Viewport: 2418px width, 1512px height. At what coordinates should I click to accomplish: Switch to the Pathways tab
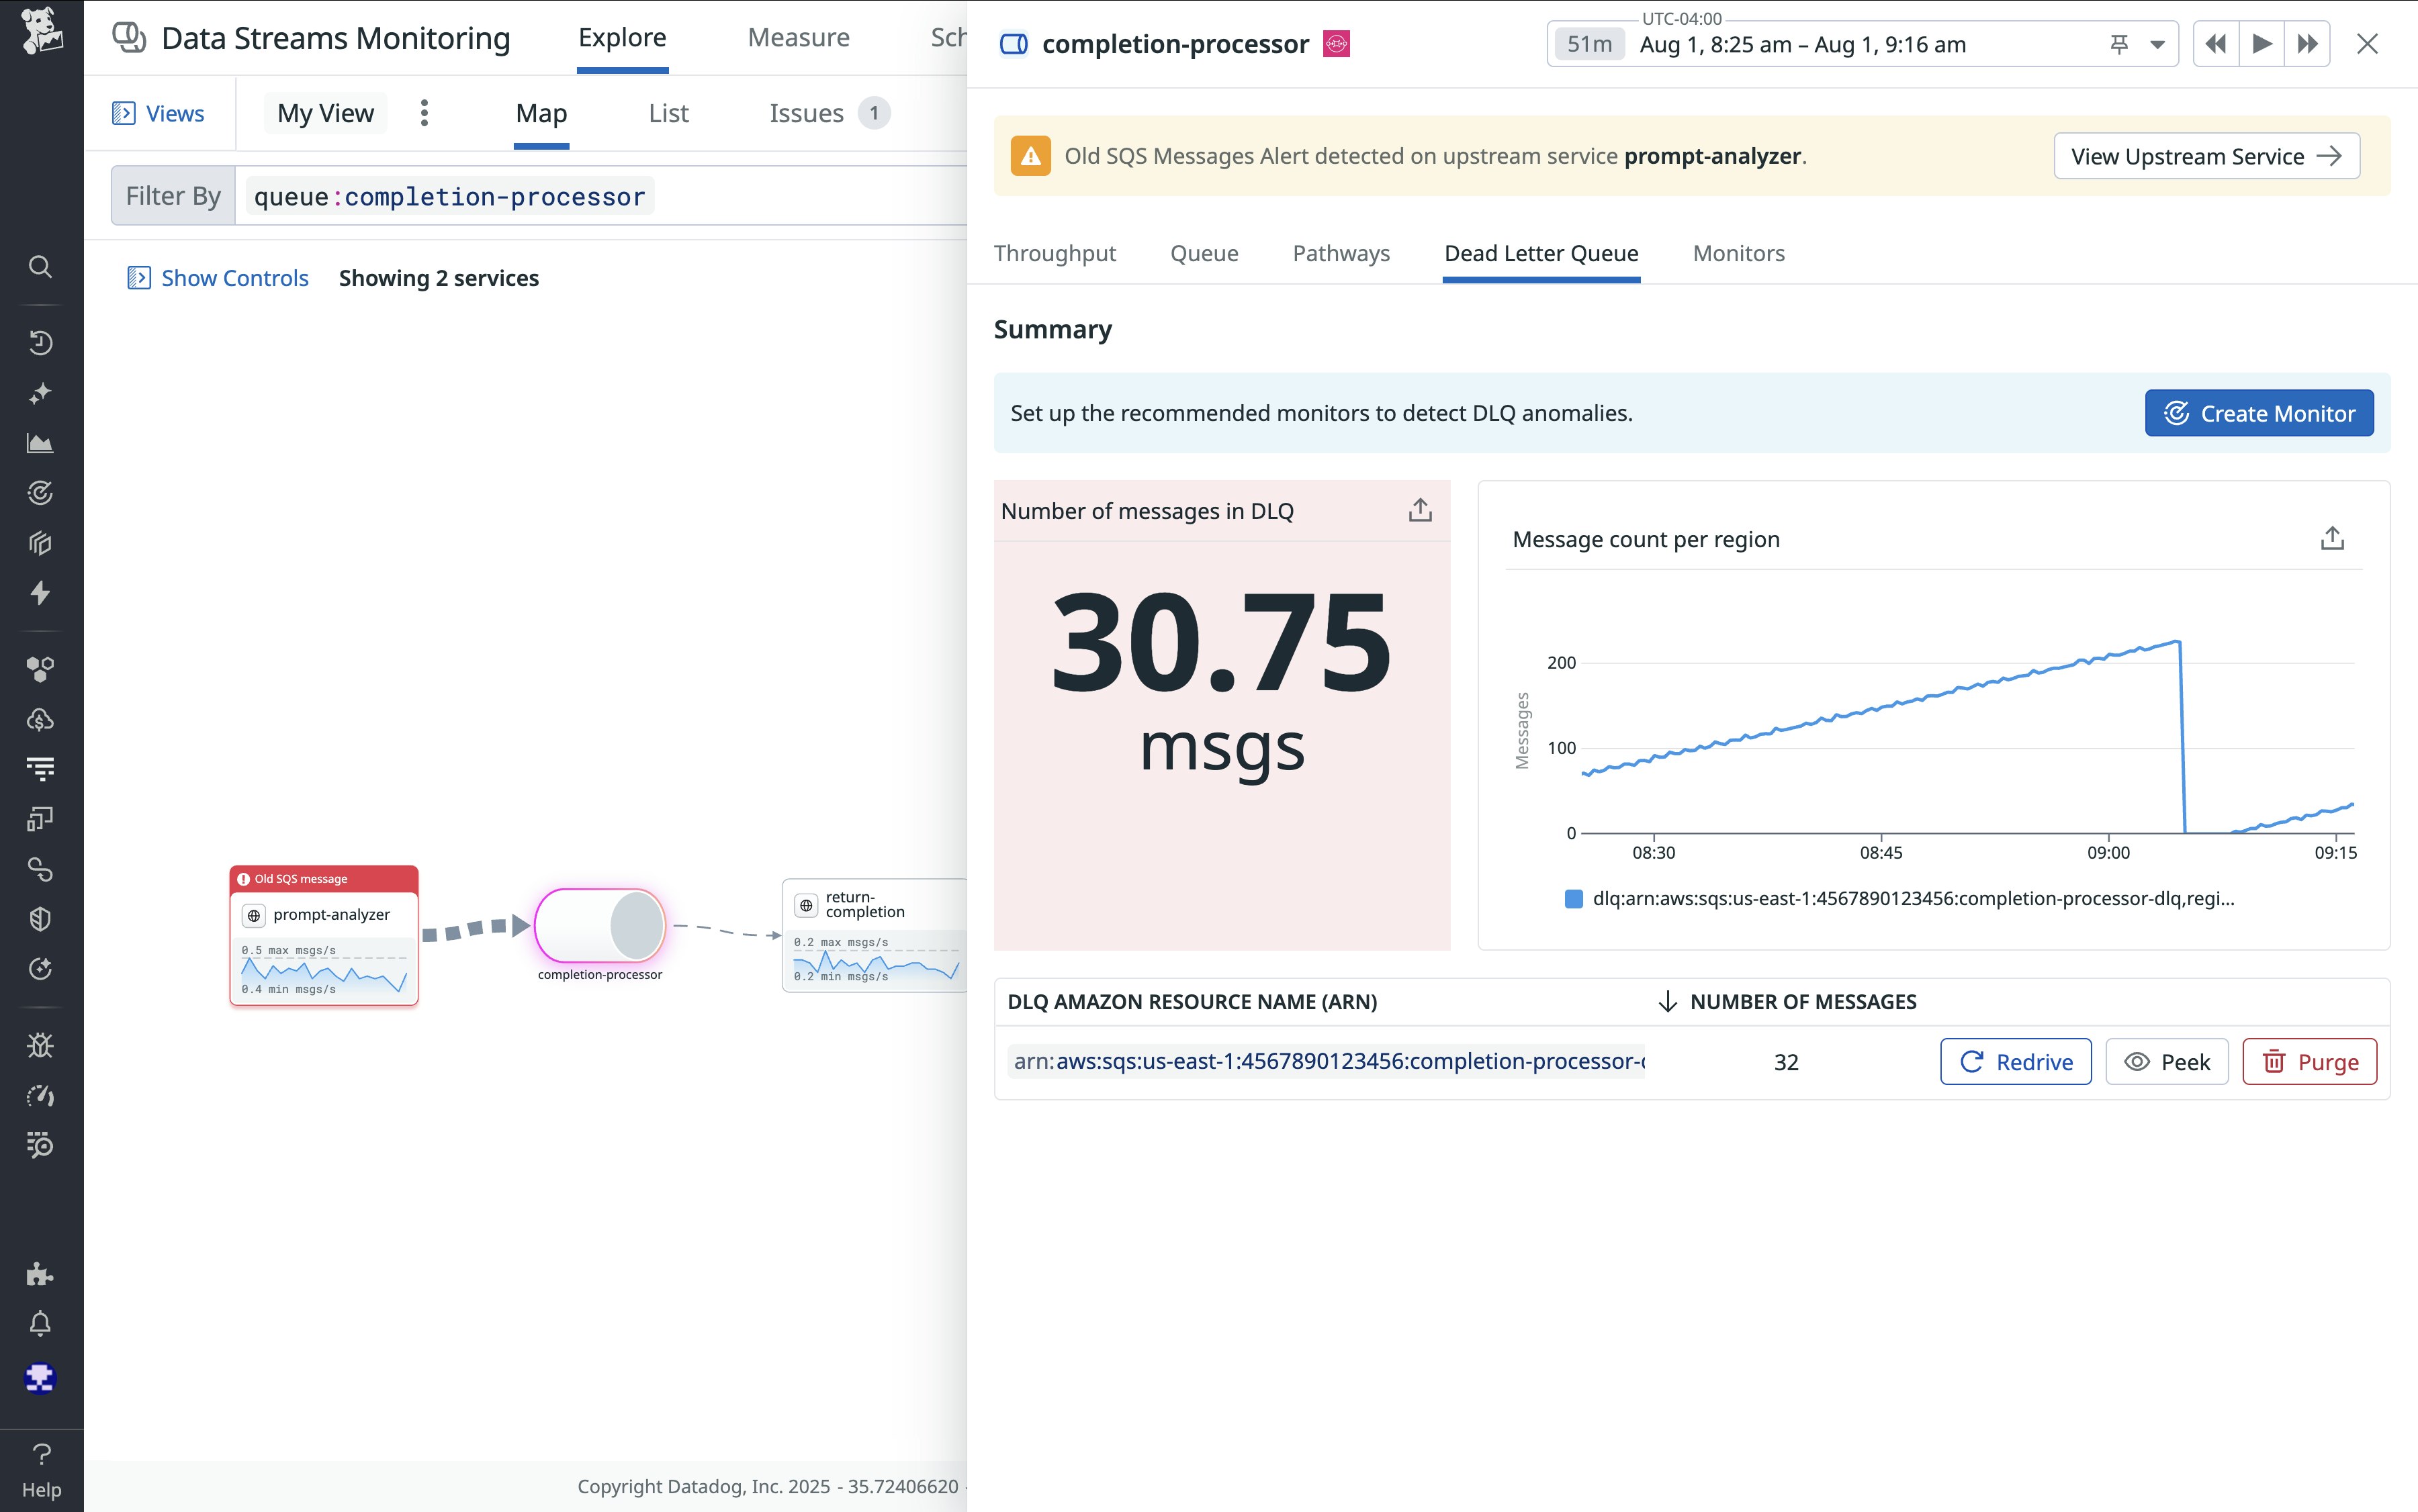1341,253
